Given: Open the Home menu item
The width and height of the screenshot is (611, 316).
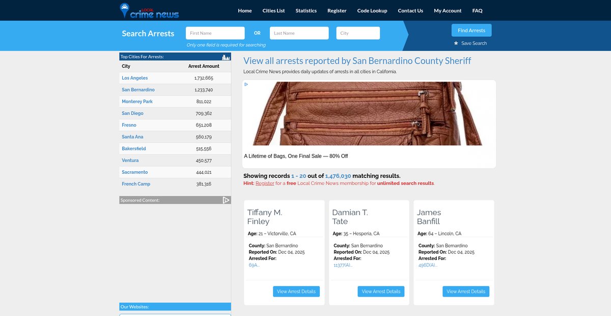Looking at the screenshot, I should (245, 11).
